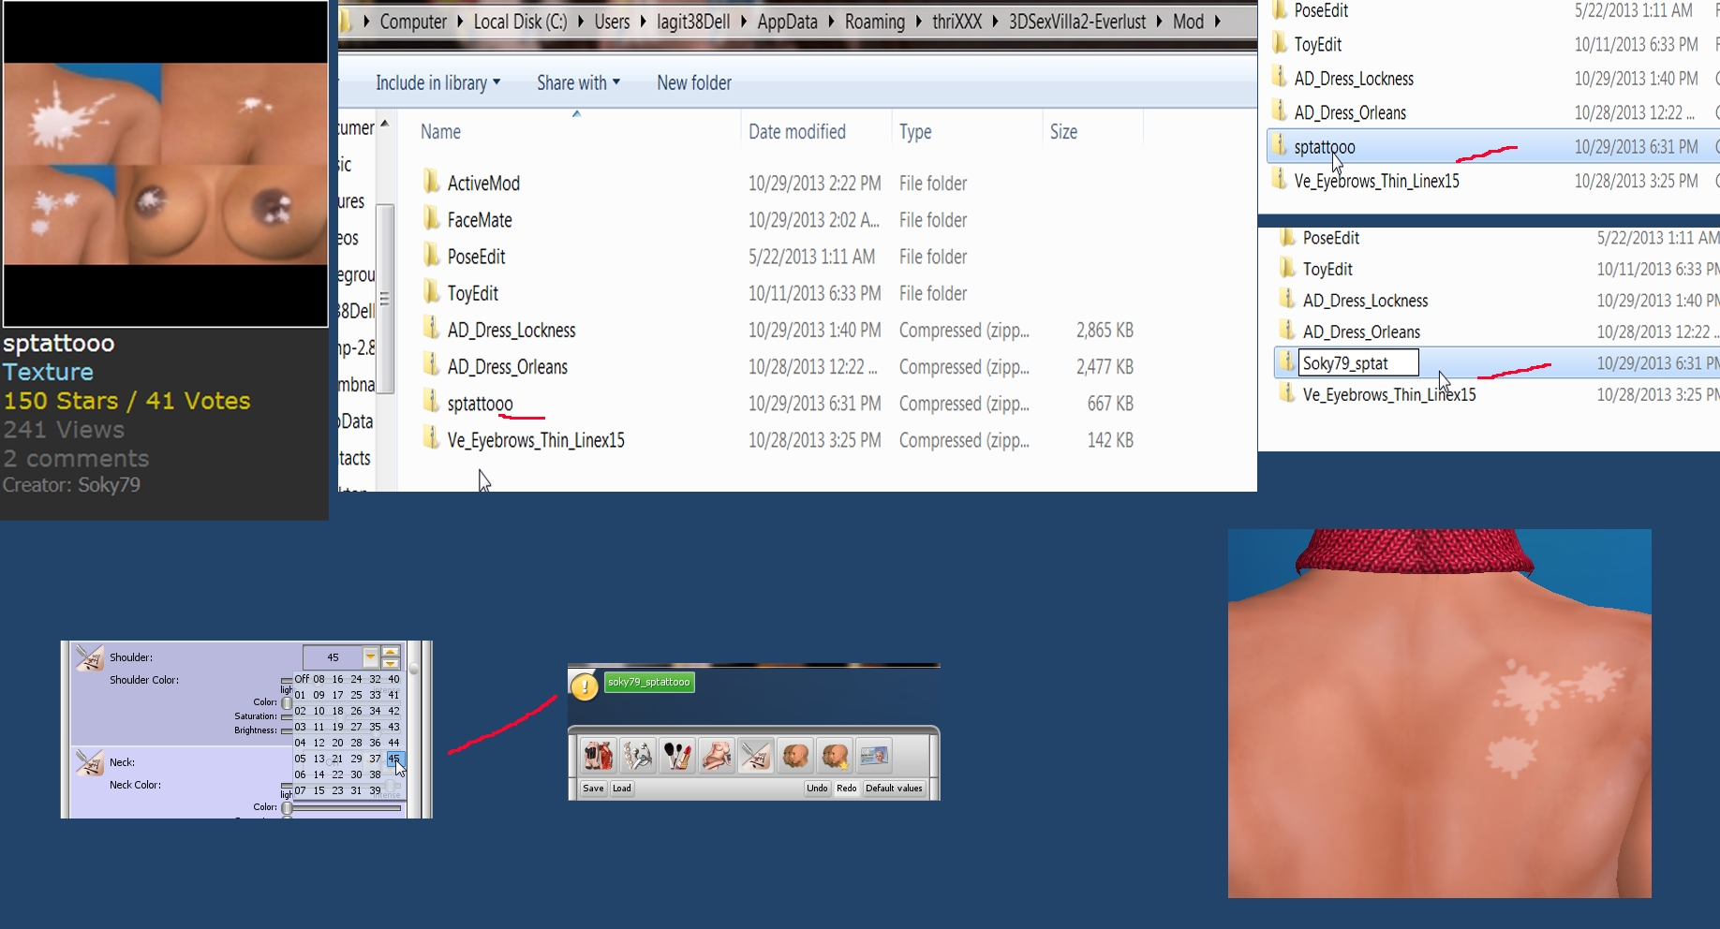Click Ve_Eyebrows_Thin_Linex15 name in bottom-right list

(x=1389, y=395)
